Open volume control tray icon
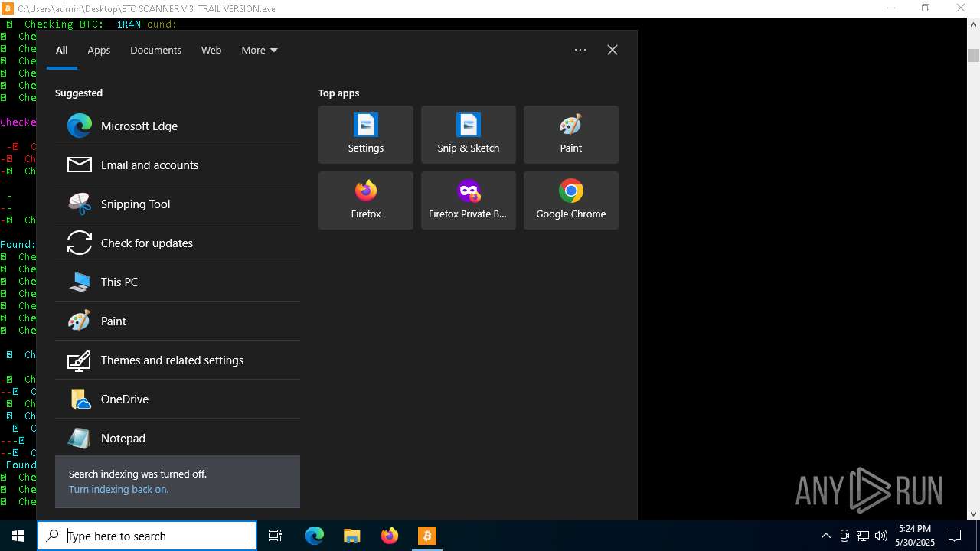Viewport: 980px width, 551px height. (x=881, y=536)
